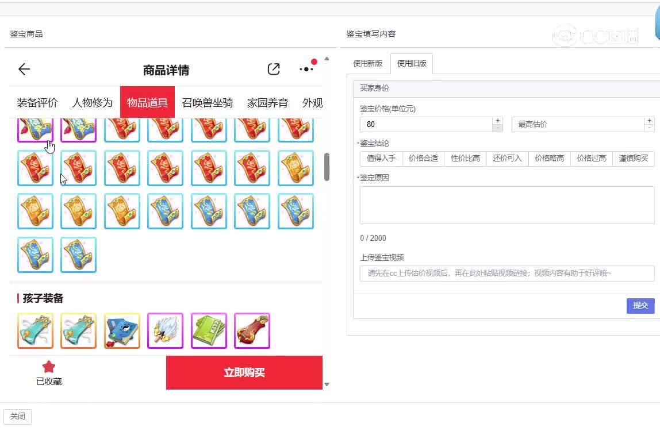Screen dimensions: 660x431
Task: Select the second teal robe in 孩子装备
Action: (79, 331)
